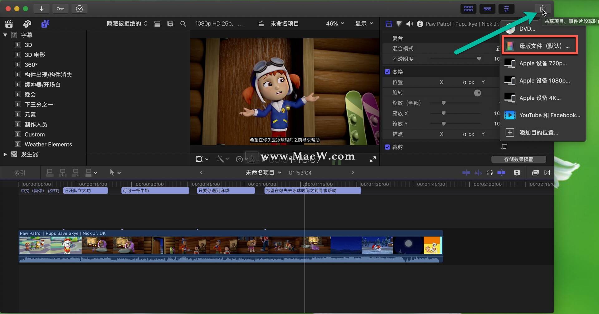Viewport: 599px width, 314px height.
Task: Go back in timeline history arrow
Action: point(201,172)
